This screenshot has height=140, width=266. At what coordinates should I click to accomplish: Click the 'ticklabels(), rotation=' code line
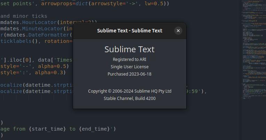[35, 41]
